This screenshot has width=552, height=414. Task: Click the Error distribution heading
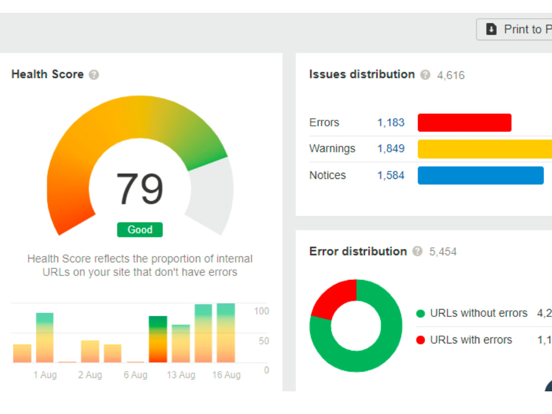coord(358,251)
